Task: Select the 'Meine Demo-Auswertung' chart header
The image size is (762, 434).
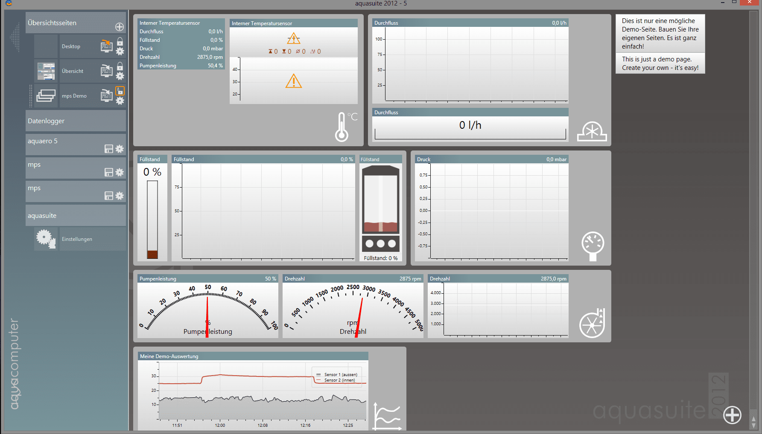Action: pos(253,356)
